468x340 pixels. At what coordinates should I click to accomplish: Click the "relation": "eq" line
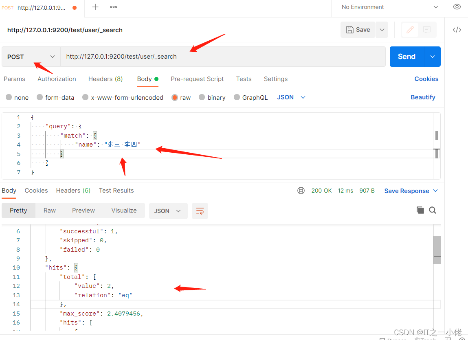103,295
